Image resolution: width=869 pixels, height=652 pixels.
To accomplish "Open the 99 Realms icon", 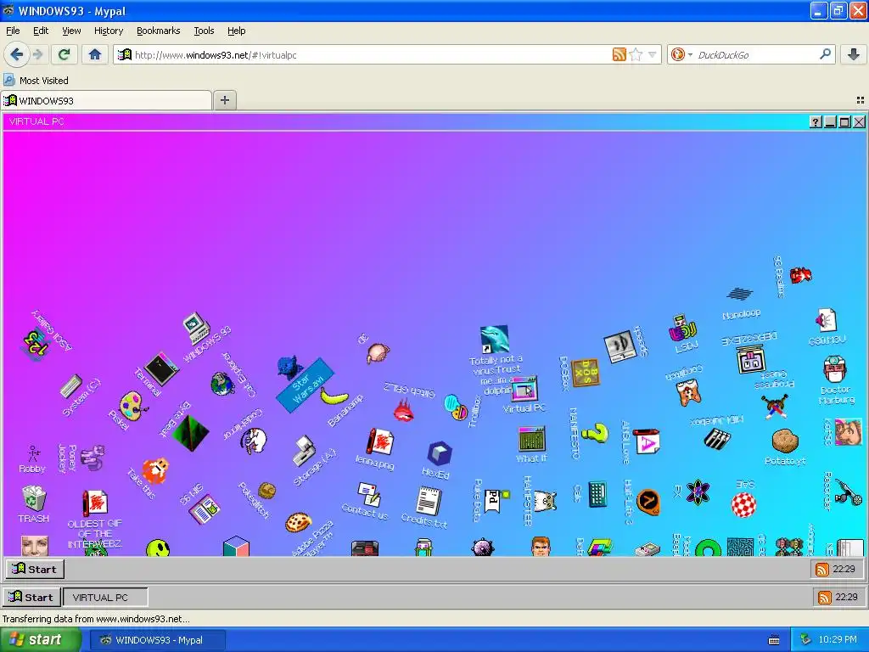I will click(x=801, y=275).
